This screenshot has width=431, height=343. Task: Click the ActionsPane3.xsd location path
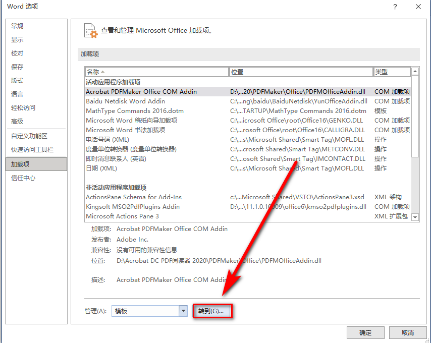point(297,197)
